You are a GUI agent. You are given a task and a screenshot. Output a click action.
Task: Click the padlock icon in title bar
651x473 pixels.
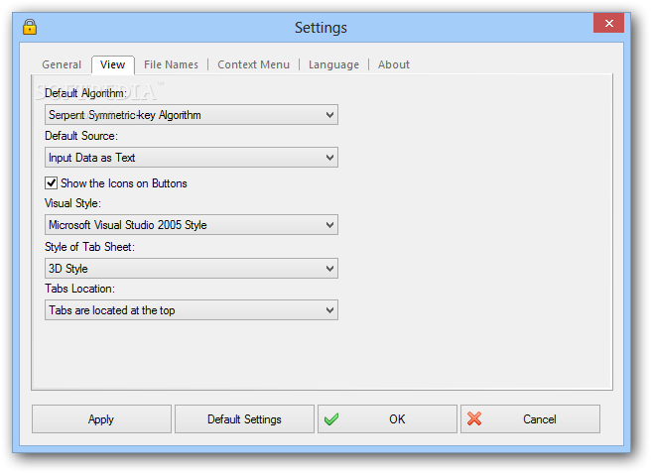tap(30, 27)
